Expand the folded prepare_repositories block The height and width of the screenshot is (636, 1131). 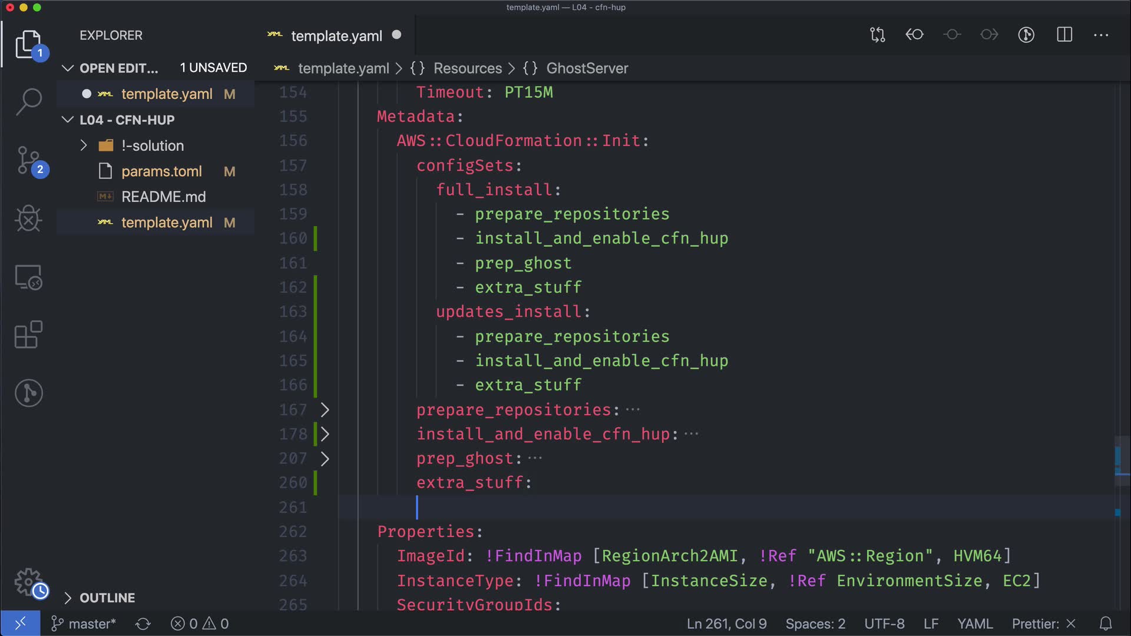pos(325,410)
